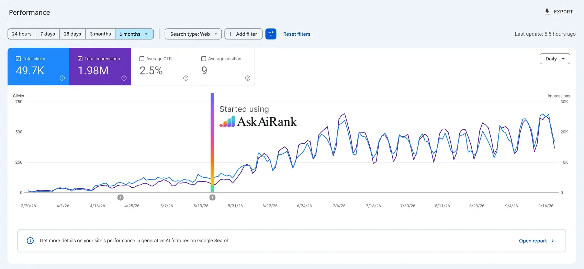Click the Last update timestamp text

pos(545,34)
